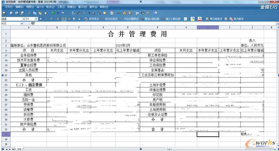
Task: Click the Cut scissors icon
Action: click(x=29, y=13)
